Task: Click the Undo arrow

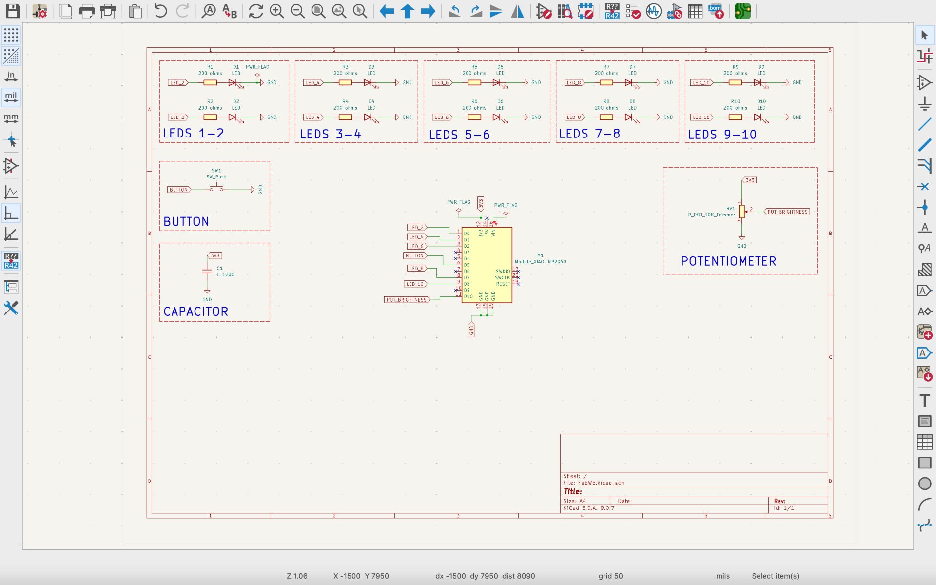Action: click(160, 11)
